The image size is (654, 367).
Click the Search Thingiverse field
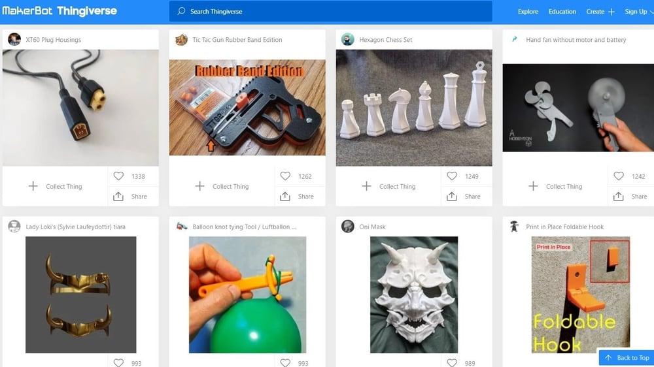(x=330, y=11)
